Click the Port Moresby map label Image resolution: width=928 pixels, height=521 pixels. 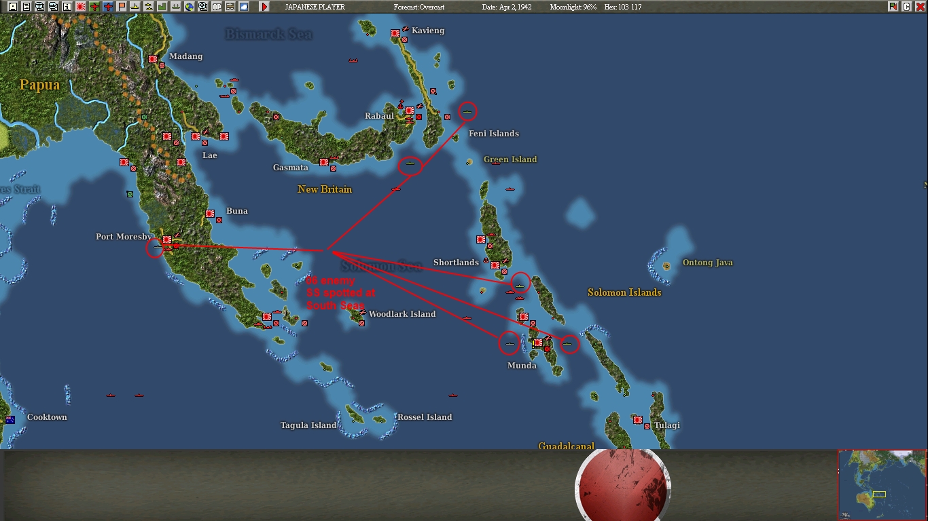point(123,237)
